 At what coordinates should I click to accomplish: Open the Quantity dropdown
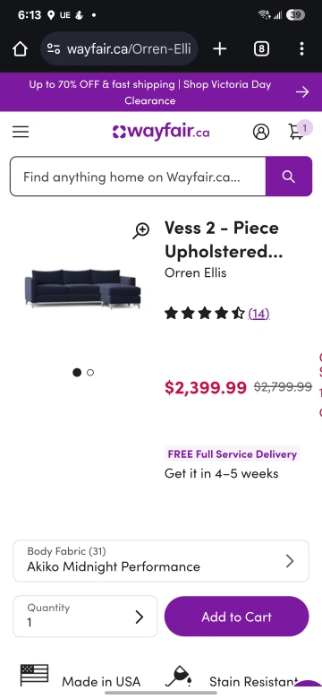pos(85,616)
